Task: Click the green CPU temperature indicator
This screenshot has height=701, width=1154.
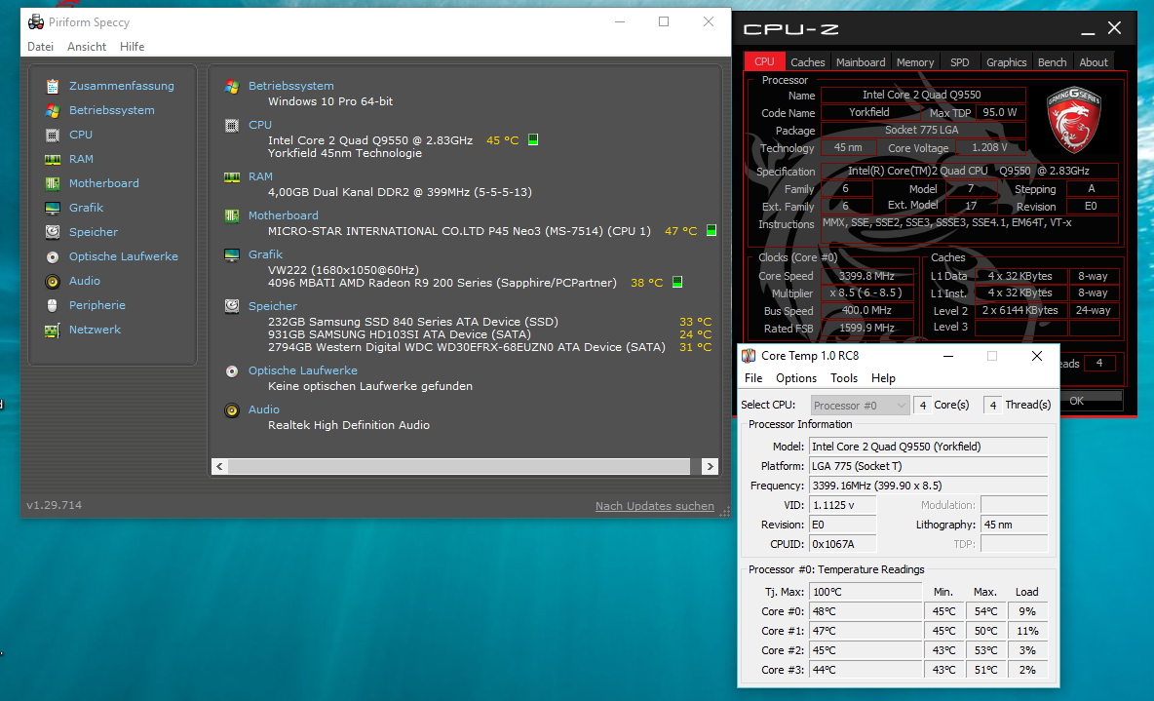Action: pyautogui.click(x=533, y=139)
